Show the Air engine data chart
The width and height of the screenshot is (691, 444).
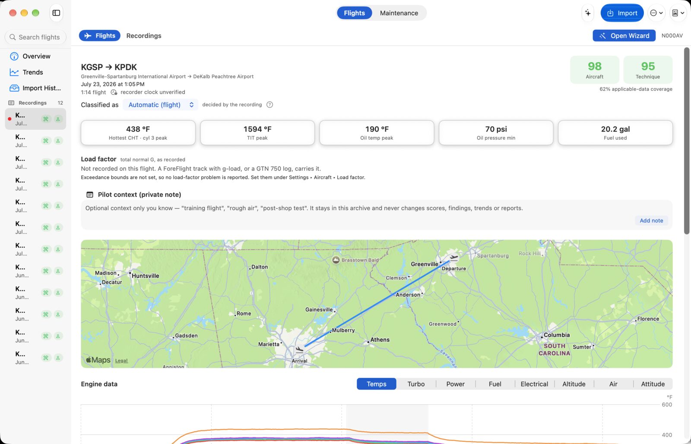pos(613,384)
